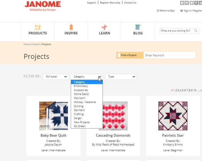Viewport: 202px width, 161px height.
Task: Choose Heirloom from category list
Action: click(87, 98)
